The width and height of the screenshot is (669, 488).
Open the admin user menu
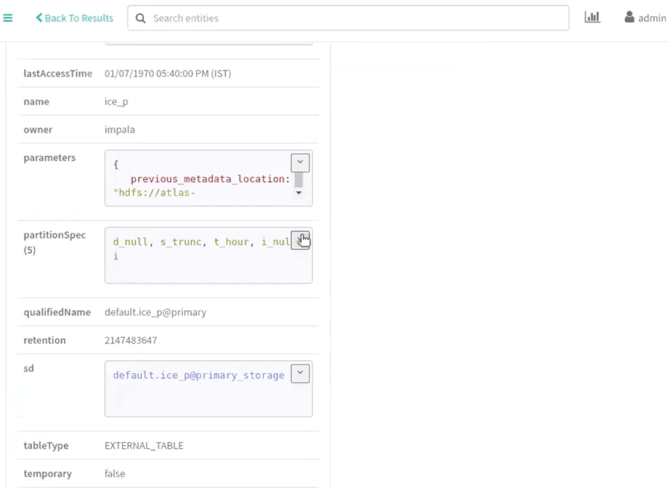coord(652,18)
